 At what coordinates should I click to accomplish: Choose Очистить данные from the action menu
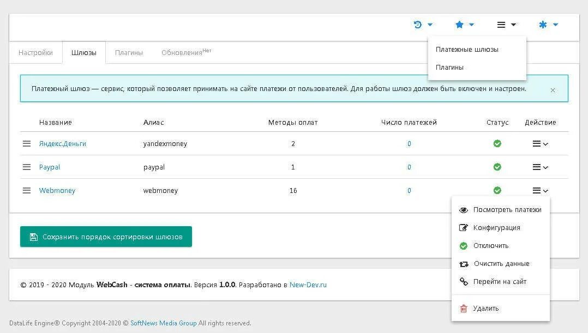pos(501,264)
